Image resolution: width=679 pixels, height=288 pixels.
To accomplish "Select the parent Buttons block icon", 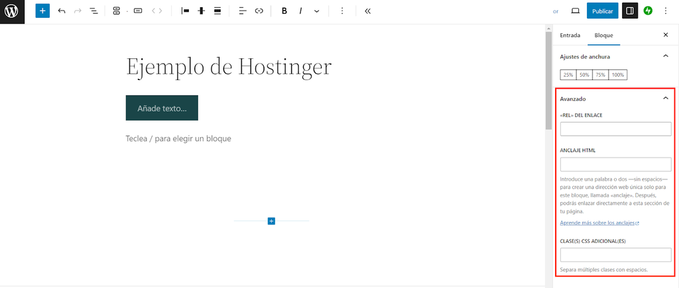I will [x=116, y=11].
